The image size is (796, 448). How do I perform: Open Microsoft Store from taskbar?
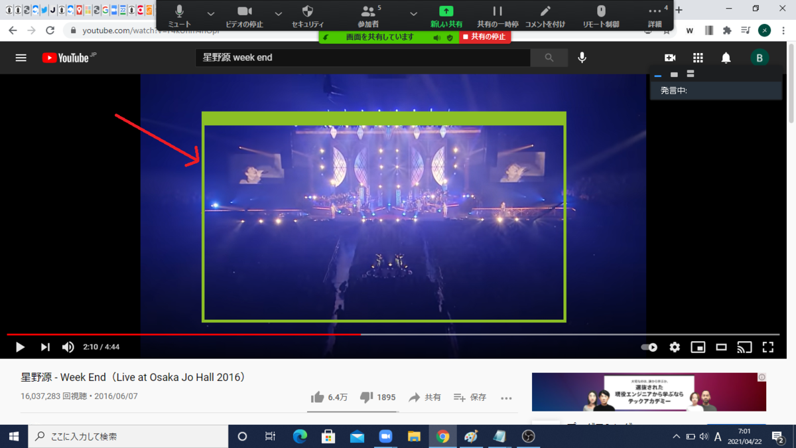[x=328, y=436]
